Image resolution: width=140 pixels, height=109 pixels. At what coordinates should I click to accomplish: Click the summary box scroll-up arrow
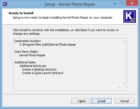pyautogui.click(x=124, y=41)
